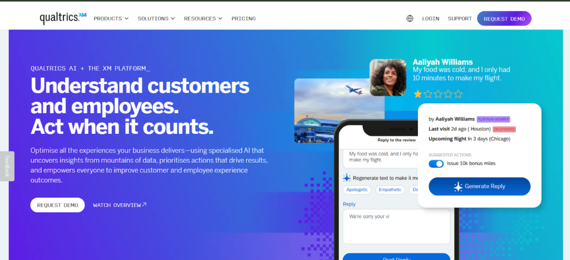Expand the Products dropdown menu
The image size is (570, 260).
[111, 18]
